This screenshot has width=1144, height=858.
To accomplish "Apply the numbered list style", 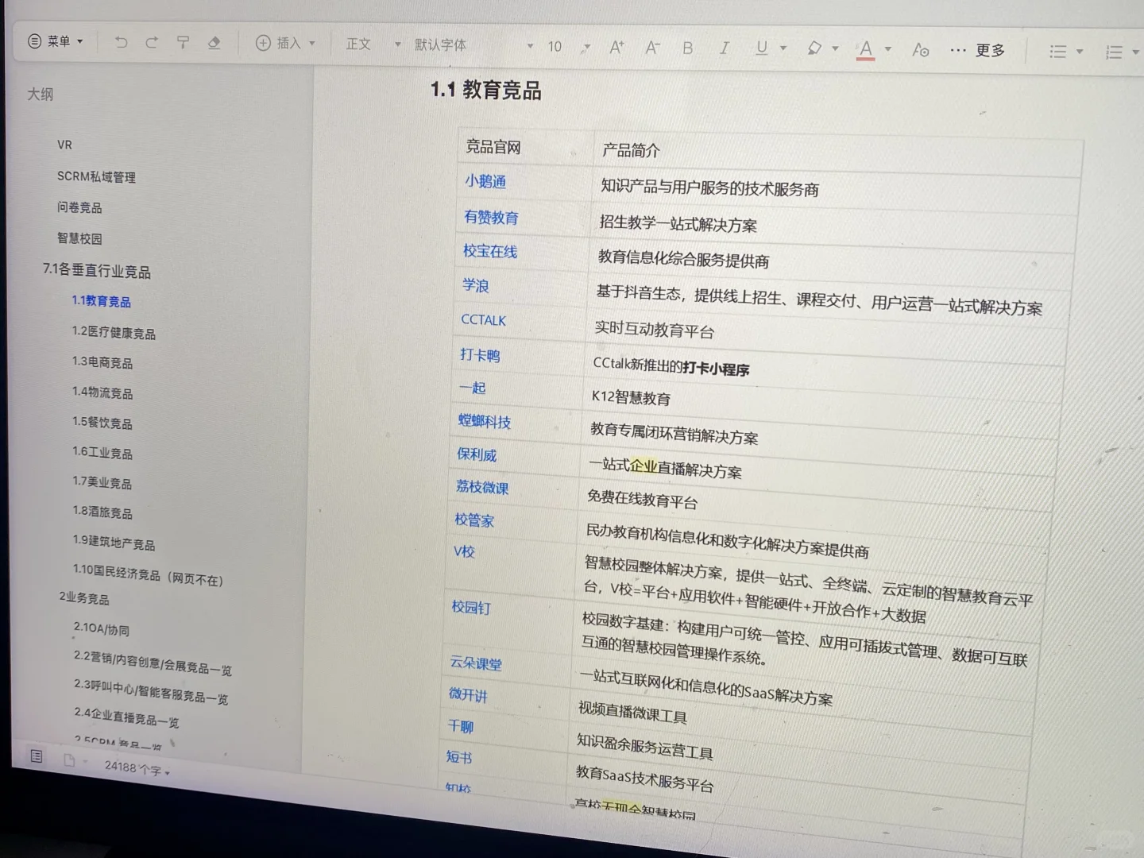I will tap(1113, 52).
